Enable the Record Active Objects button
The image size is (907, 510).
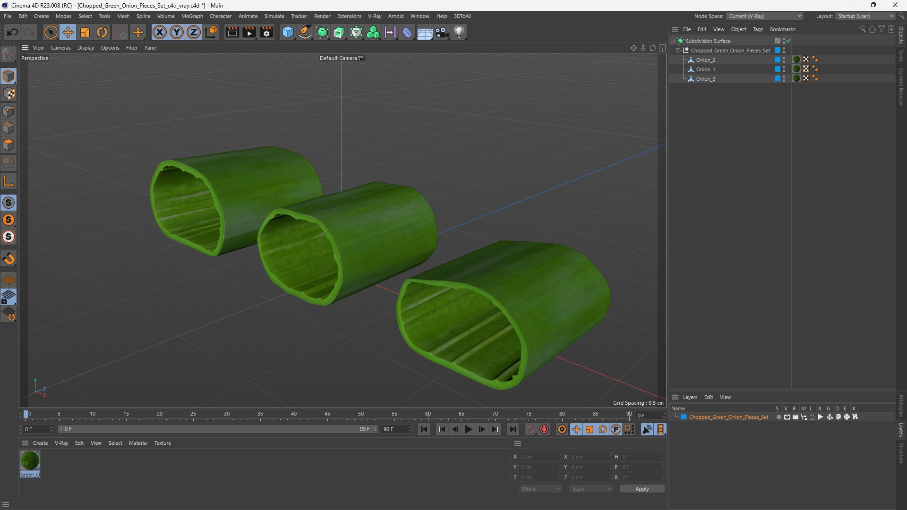pyautogui.click(x=531, y=429)
